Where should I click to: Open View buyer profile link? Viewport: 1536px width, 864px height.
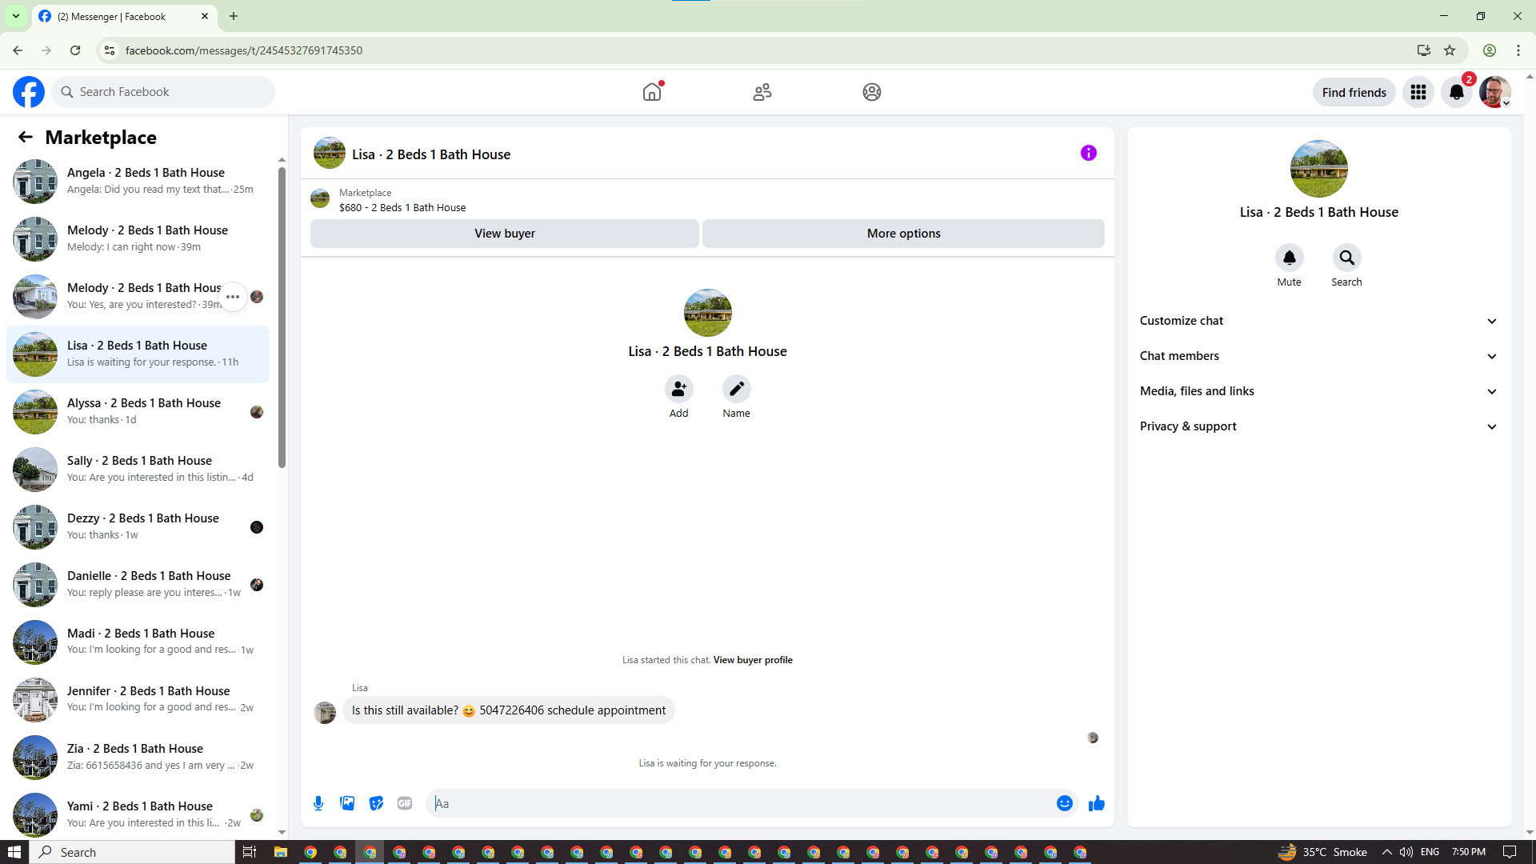(753, 660)
